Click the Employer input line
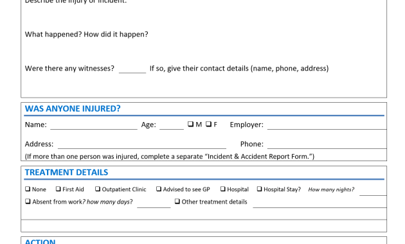405x244 pixels. click(x=327, y=126)
